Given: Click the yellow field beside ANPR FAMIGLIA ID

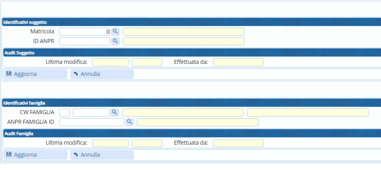Looking at the screenshot, I should click(x=198, y=122).
